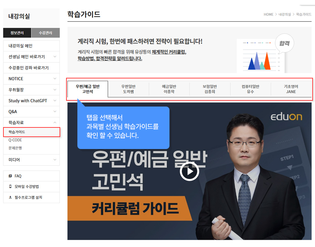Switch to the 정보관리 tab
The height and width of the screenshot is (247, 315).
17,33
